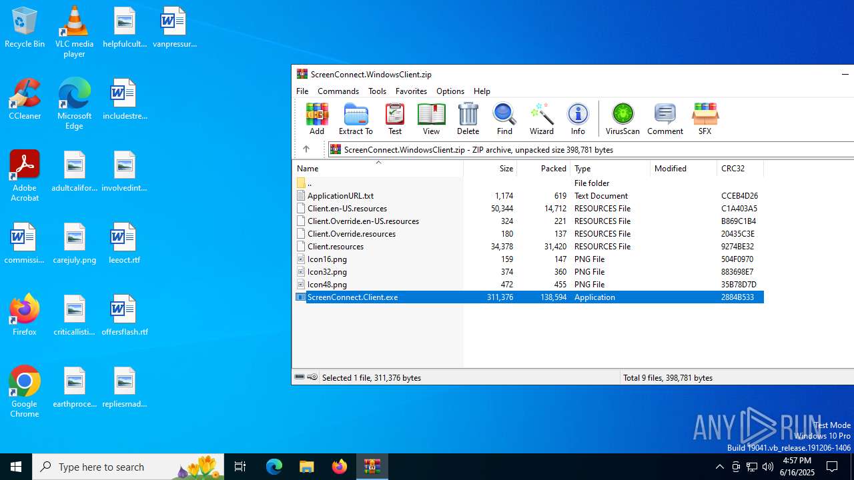Open Task View on taskbar

240,467
